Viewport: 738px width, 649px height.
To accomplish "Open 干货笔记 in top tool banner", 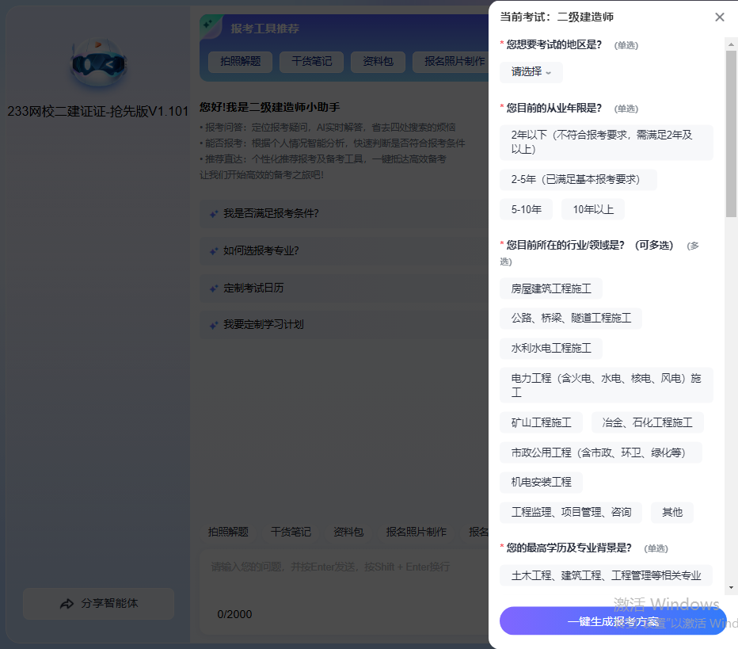I will tap(311, 61).
